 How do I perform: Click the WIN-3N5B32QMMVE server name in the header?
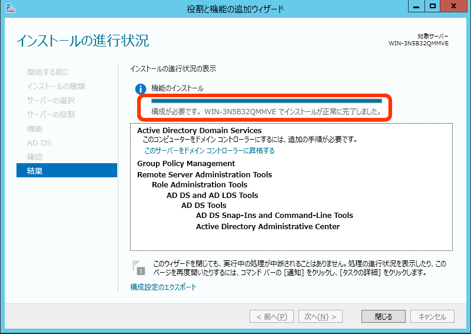(419, 43)
